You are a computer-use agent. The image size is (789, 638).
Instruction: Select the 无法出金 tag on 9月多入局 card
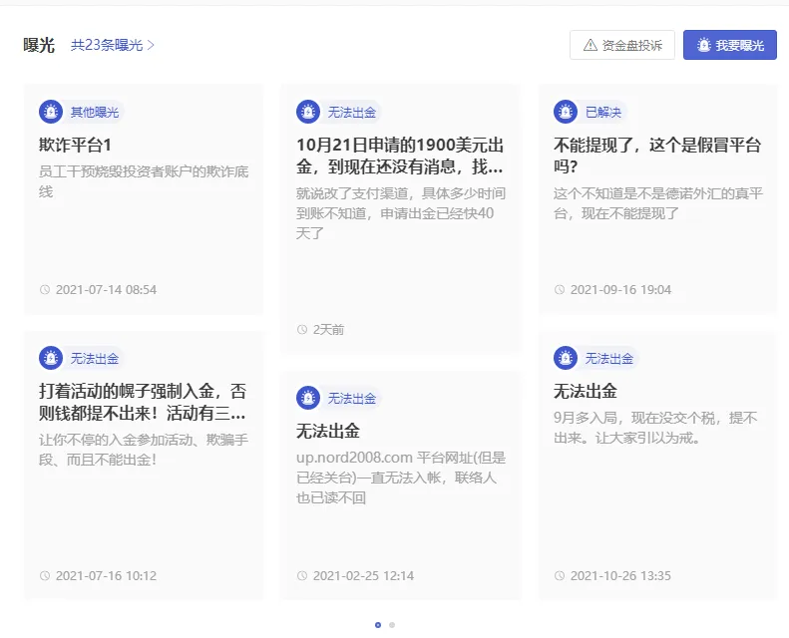[x=608, y=358]
